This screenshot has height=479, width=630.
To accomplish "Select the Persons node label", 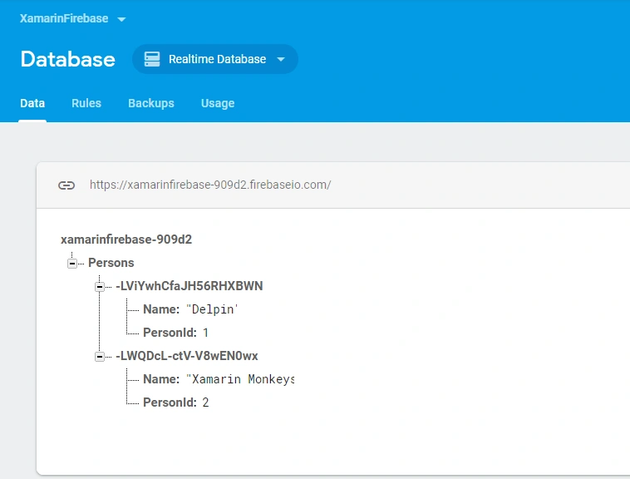I will (111, 263).
